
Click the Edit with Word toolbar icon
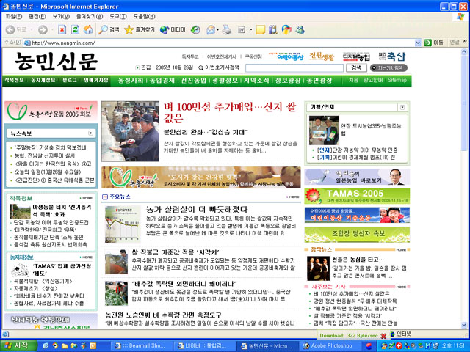pos(242,29)
